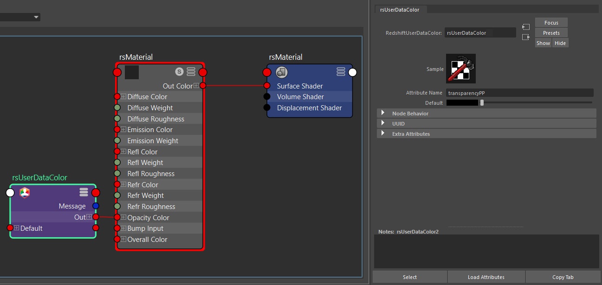Image resolution: width=602 pixels, height=285 pixels.
Task: Click the Default output port on rsUserDataColor
Action: pos(96,228)
